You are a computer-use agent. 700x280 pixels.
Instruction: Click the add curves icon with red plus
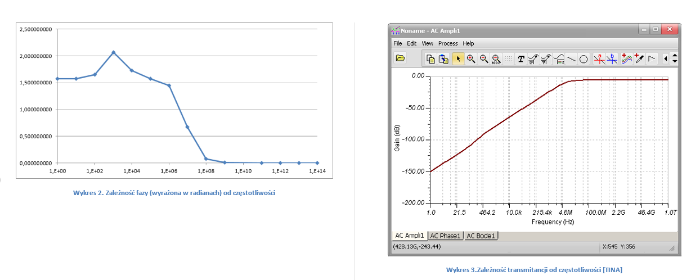pyautogui.click(x=627, y=58)
